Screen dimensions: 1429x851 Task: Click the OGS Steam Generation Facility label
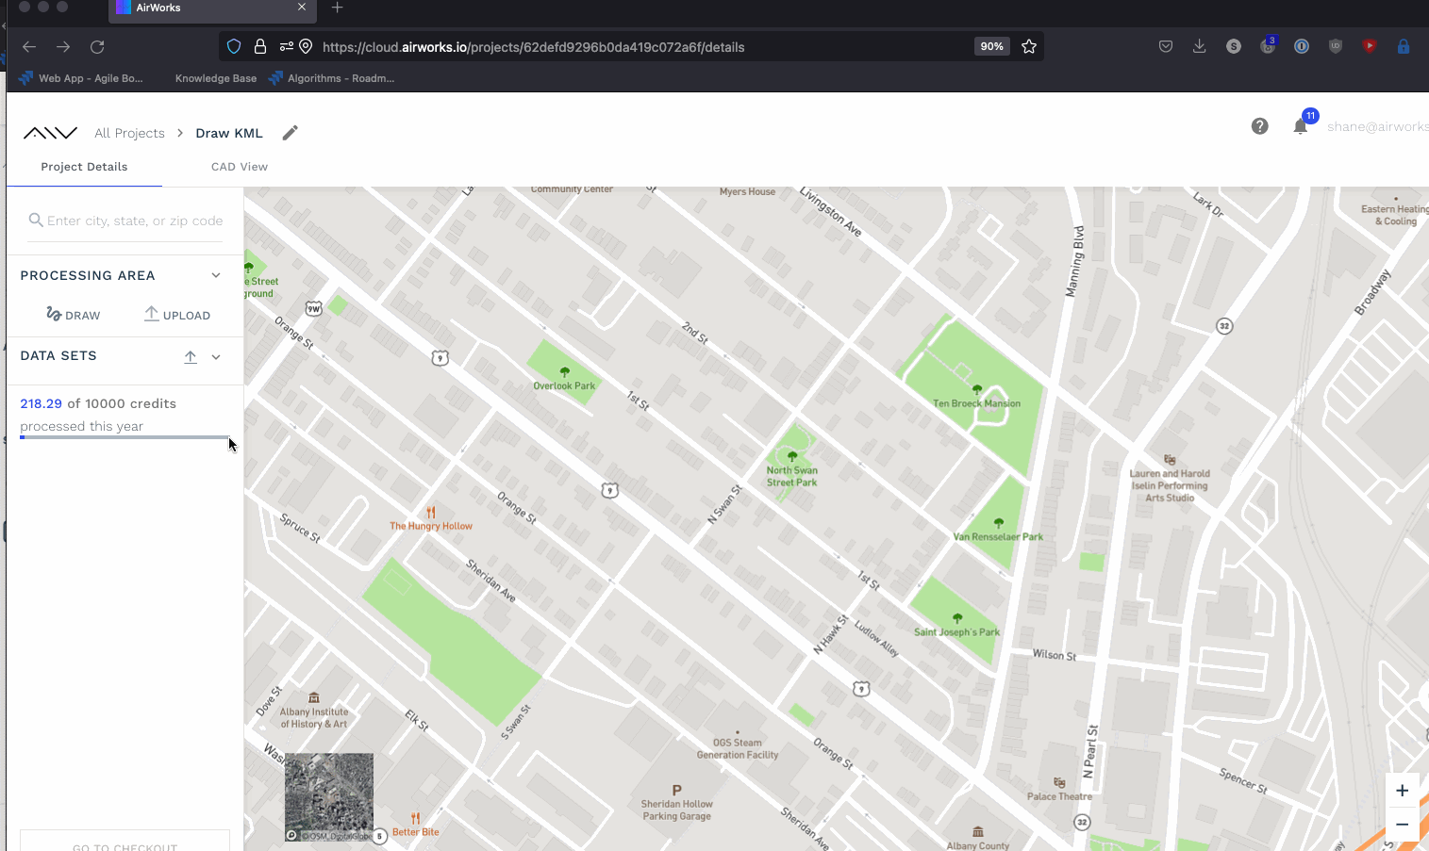tap(738, 748)
